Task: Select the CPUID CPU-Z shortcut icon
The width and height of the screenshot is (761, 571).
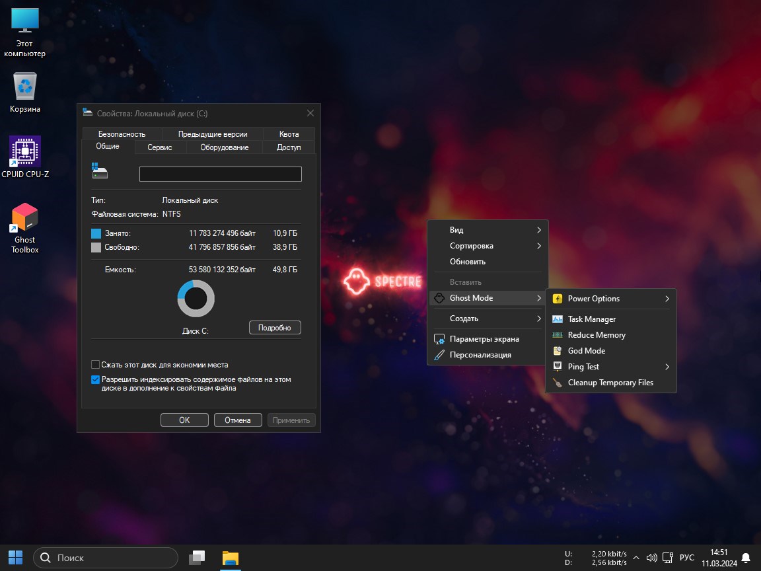Action: click(24, 151)
